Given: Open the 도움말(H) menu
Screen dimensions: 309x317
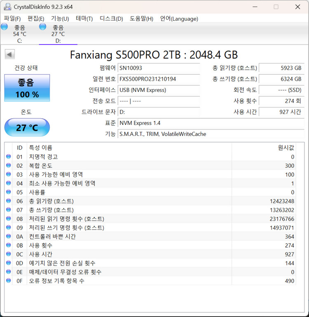Looking at the screenshot, I should click(141, 19).
